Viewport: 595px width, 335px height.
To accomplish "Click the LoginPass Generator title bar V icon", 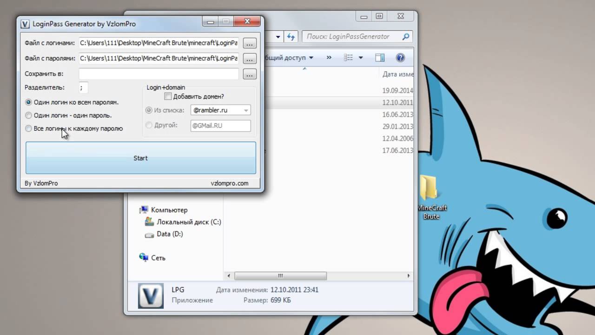I will pyautogui.click(x=25, y=24).
